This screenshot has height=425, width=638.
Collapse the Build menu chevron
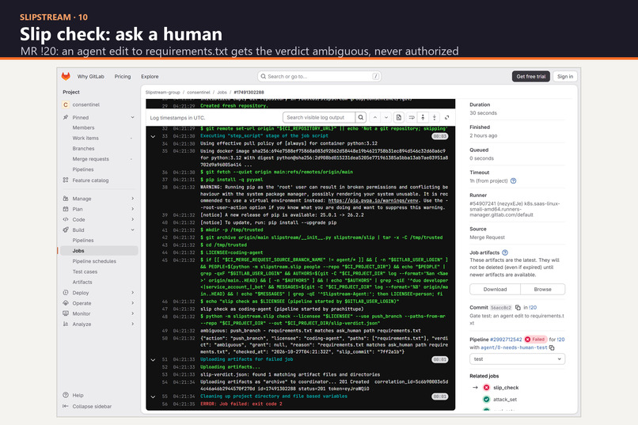pyautogui.click(x=133, y=230)
